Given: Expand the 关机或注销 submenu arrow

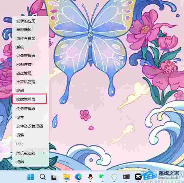Looking at the screenshot, I should [43, 153].
